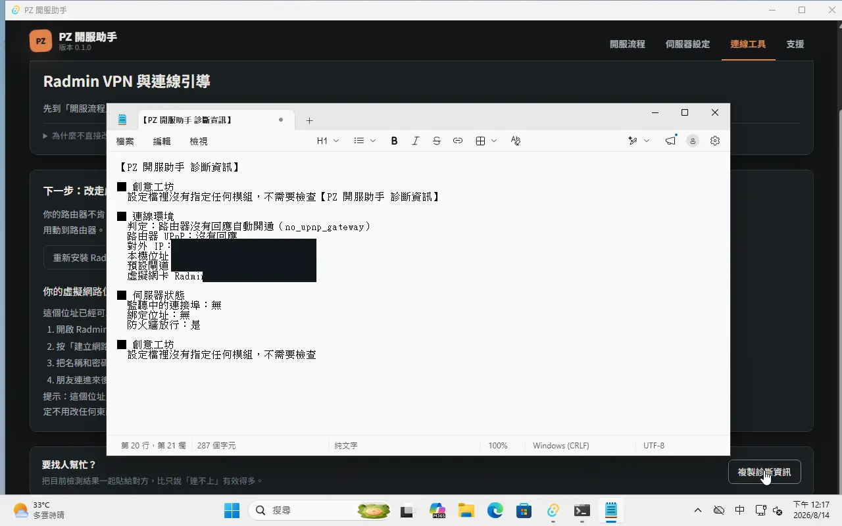Toggle bold formatting in Notepad

pos(394,141)
